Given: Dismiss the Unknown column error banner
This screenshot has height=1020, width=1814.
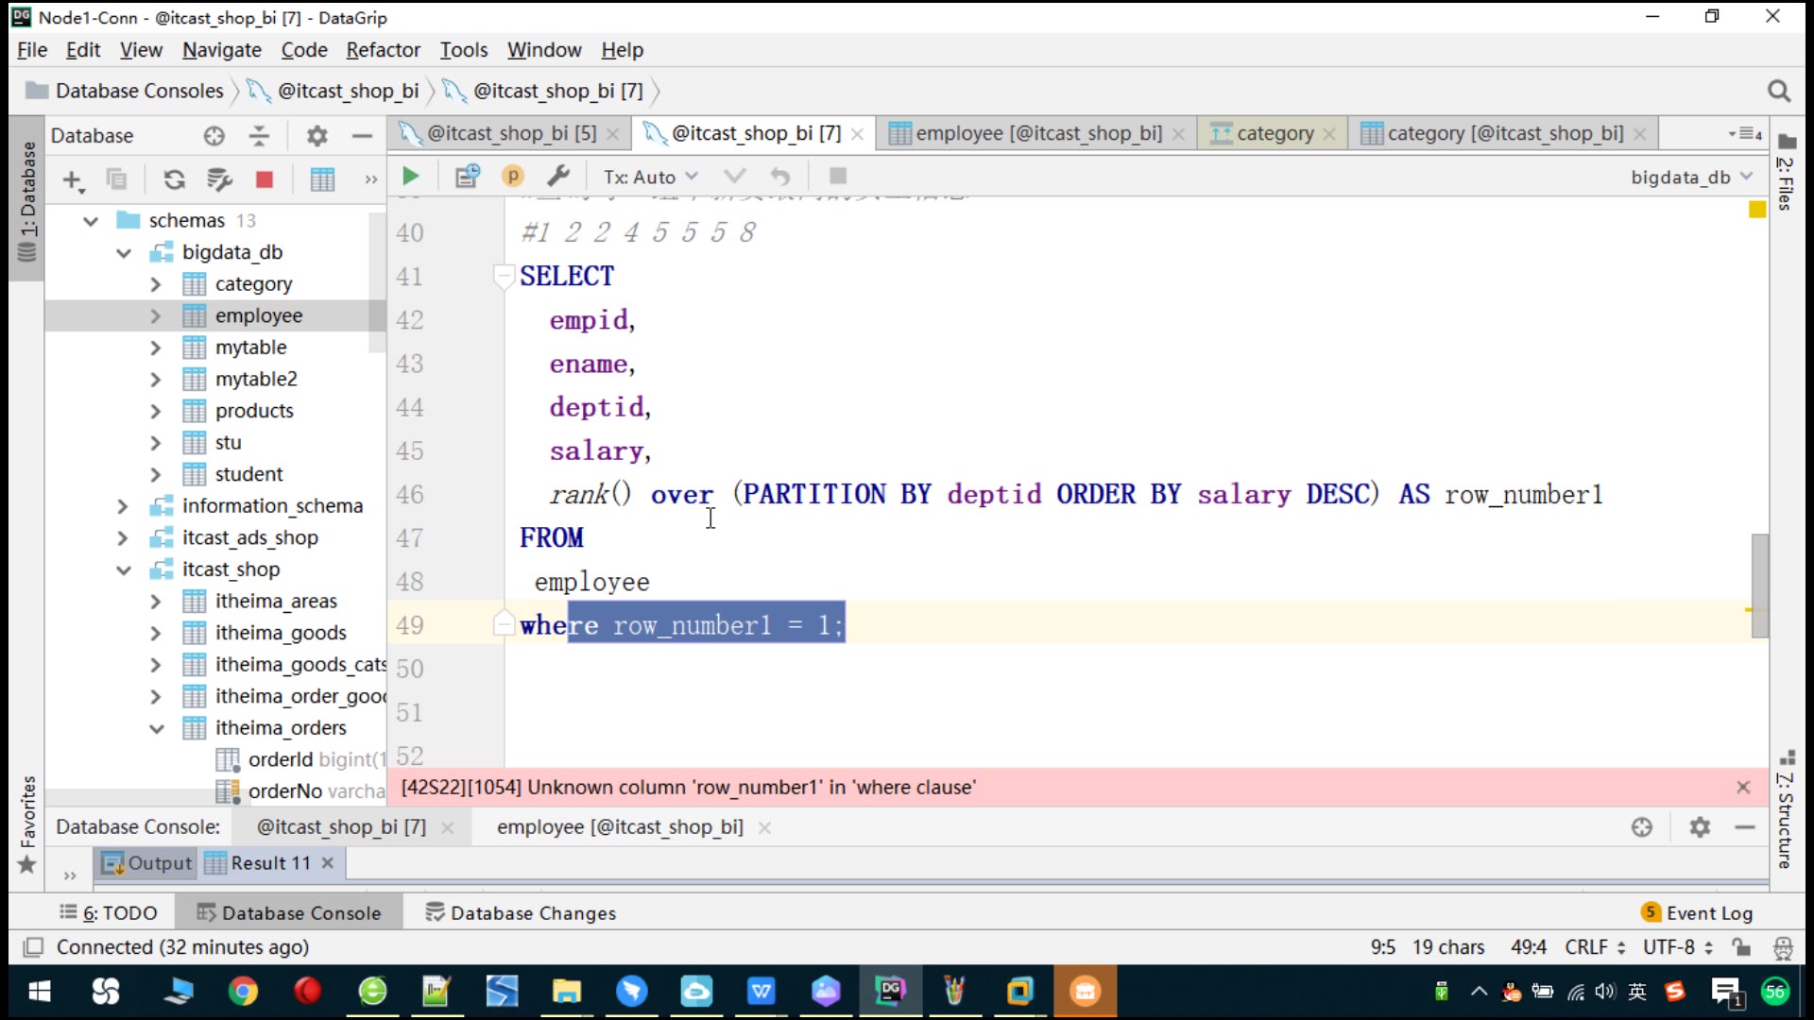Looking at the screenshot, I should tap(1743, 787).
